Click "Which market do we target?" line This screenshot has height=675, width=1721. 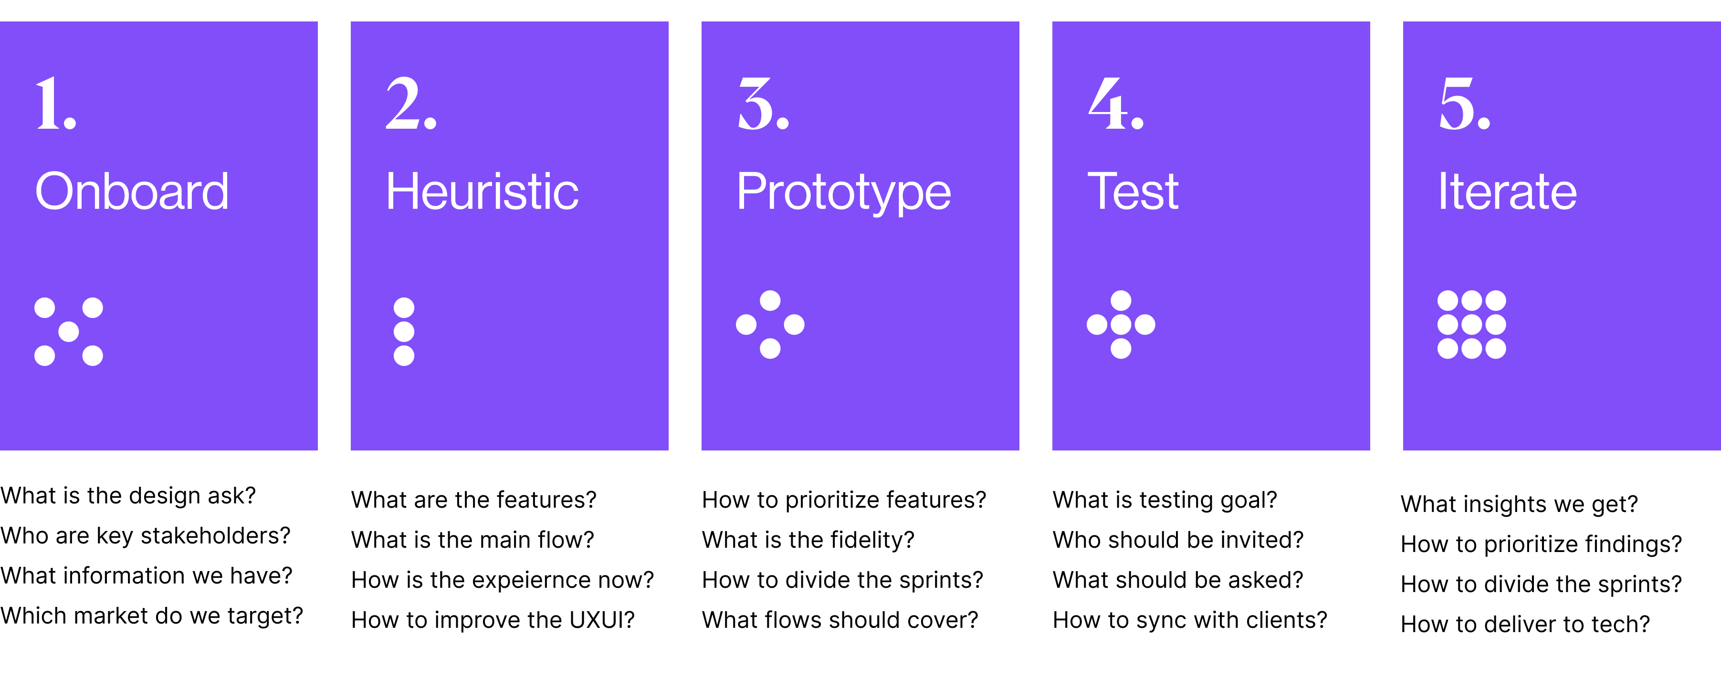point(152,615)
